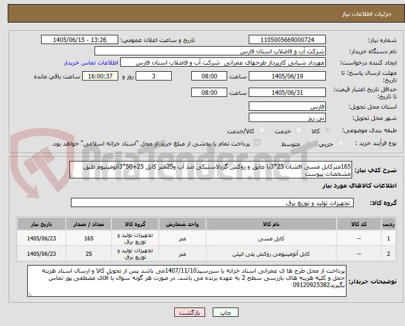Click the delivery province field فارس
This screenshot has height=326, width=405.
[x=287, y=106]
